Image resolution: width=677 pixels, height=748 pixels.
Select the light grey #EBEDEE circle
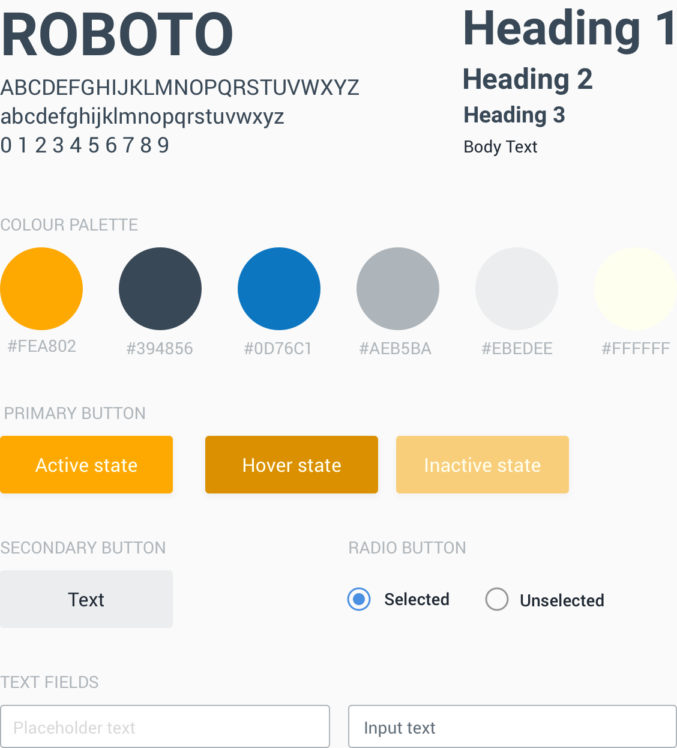coord(517,289)
